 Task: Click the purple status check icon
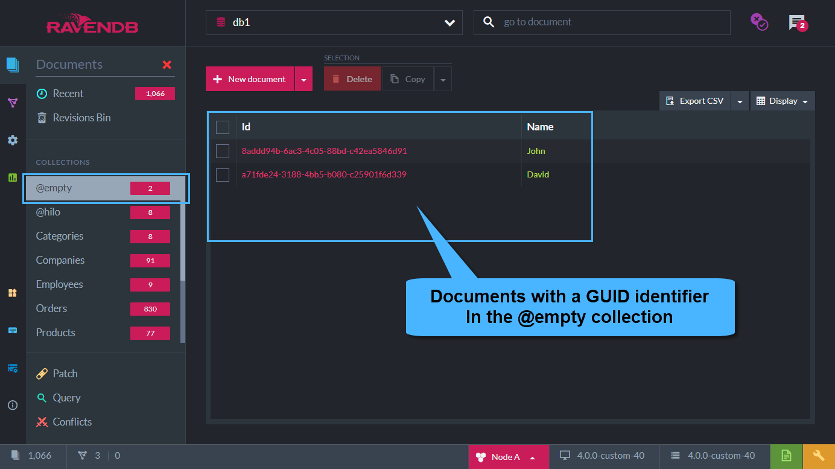(x=759, y=22)
